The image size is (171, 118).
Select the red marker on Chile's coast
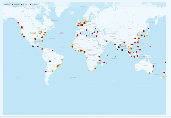46,71
